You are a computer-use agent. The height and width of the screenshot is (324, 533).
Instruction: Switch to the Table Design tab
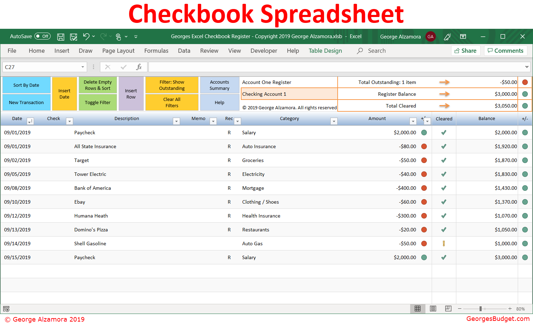(x=325, y=51)
